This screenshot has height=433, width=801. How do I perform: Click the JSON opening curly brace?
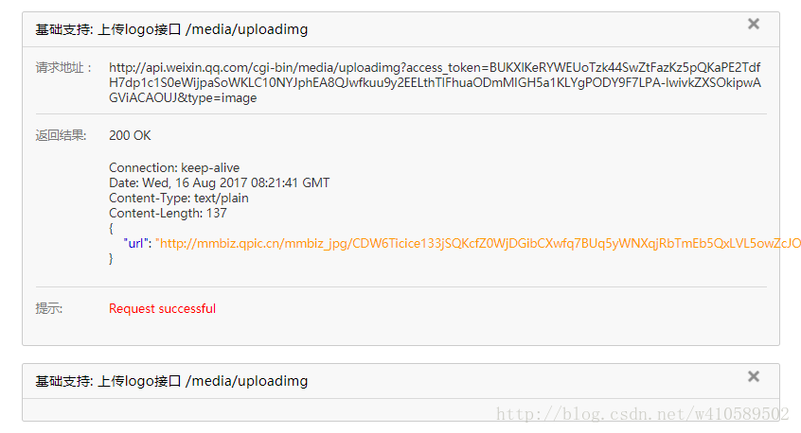tap(112, 228)
